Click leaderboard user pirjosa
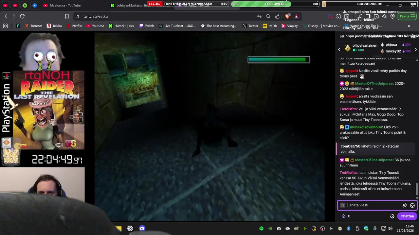The image size is (419, 235). (x=391, y=44)
